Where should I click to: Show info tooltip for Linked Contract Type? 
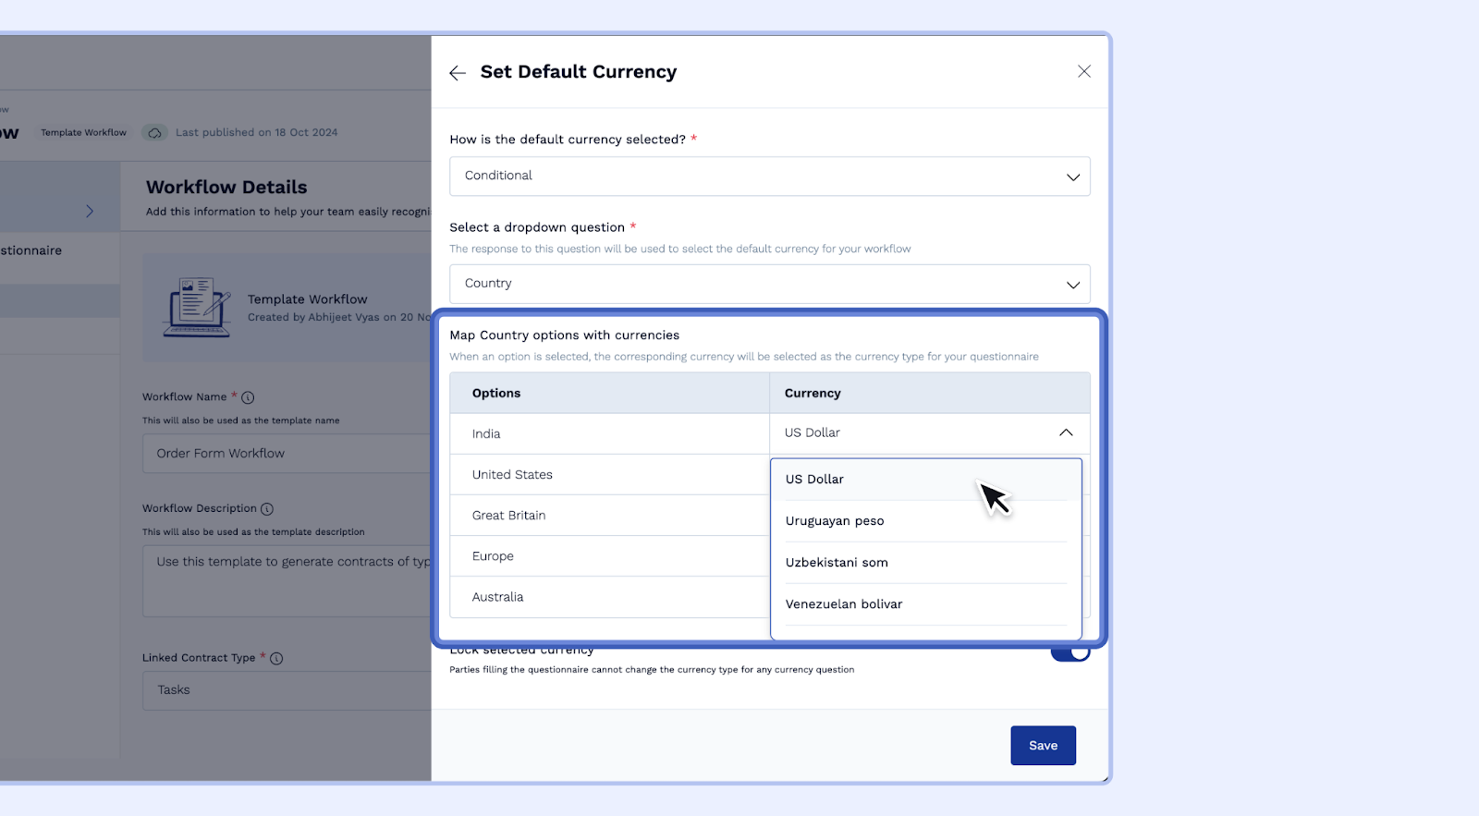276,659
